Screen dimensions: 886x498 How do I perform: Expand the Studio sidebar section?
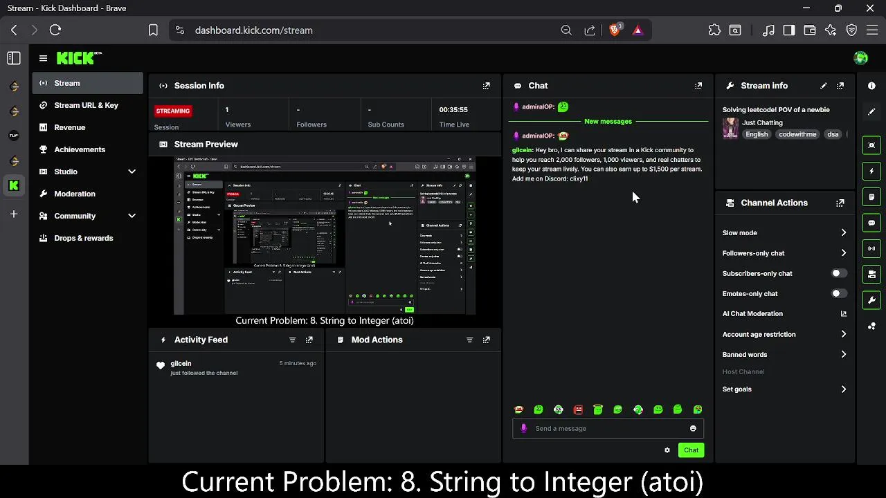point(132,172)
